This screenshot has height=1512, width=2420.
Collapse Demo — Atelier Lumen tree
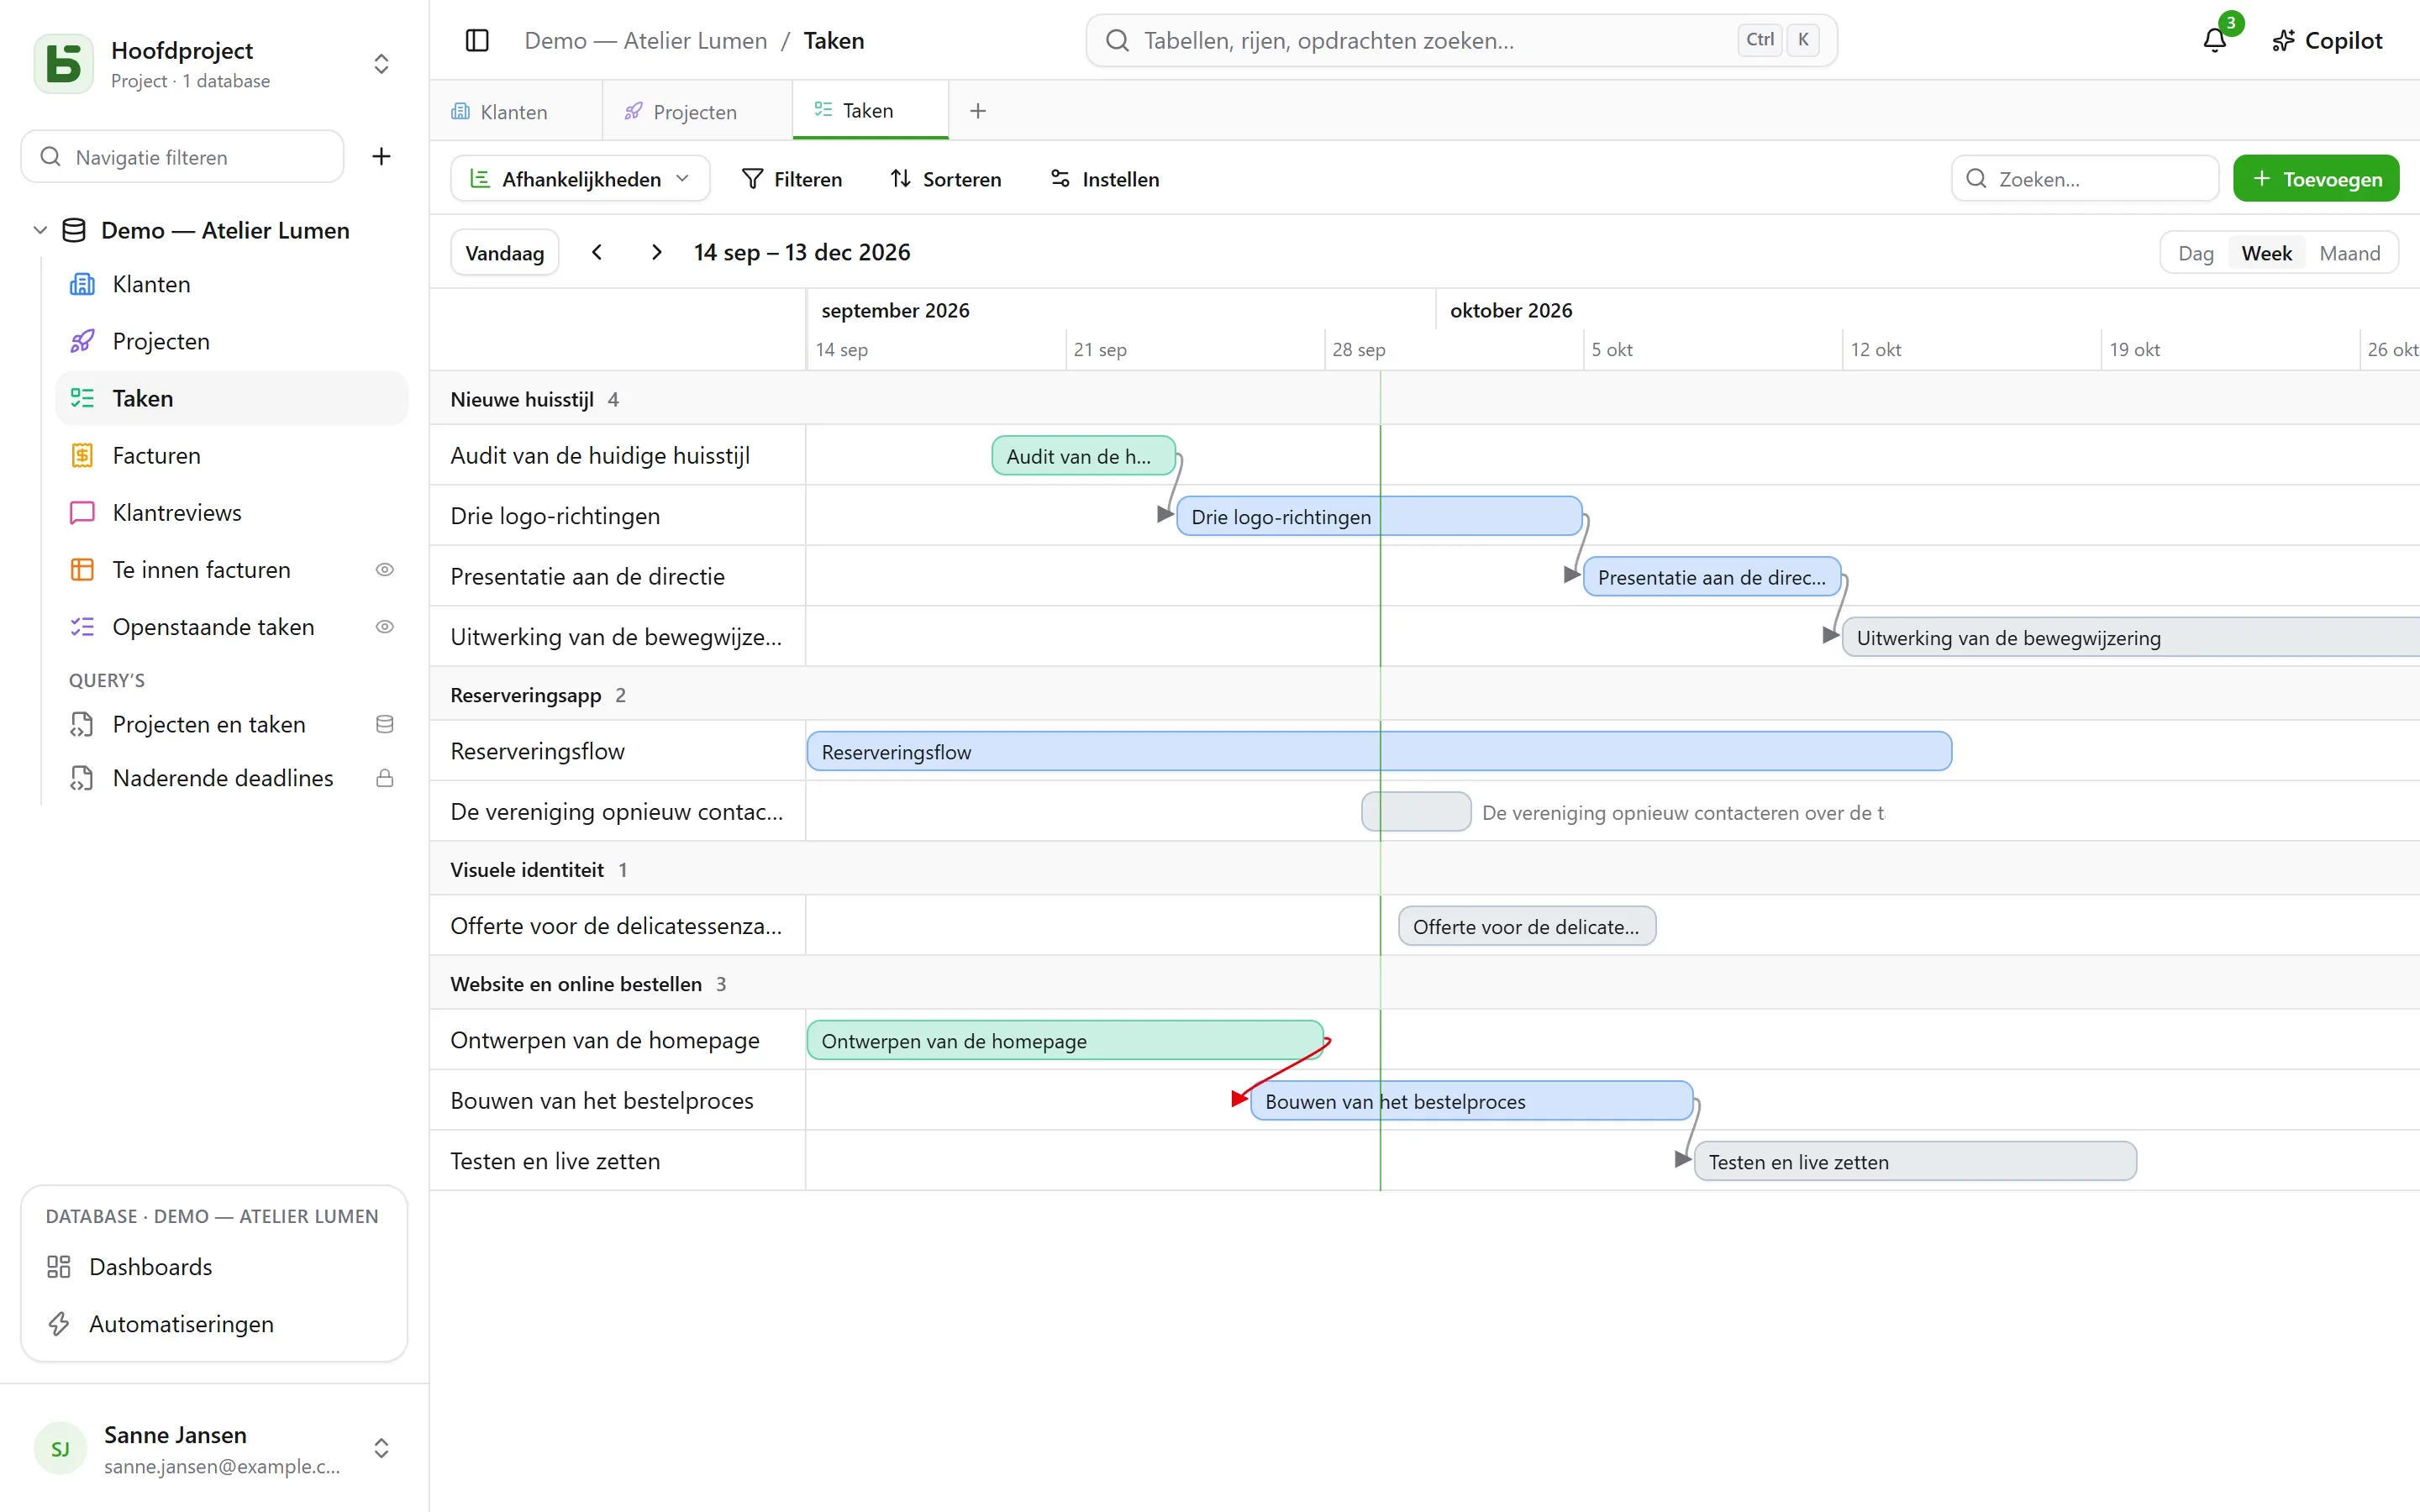40,230
